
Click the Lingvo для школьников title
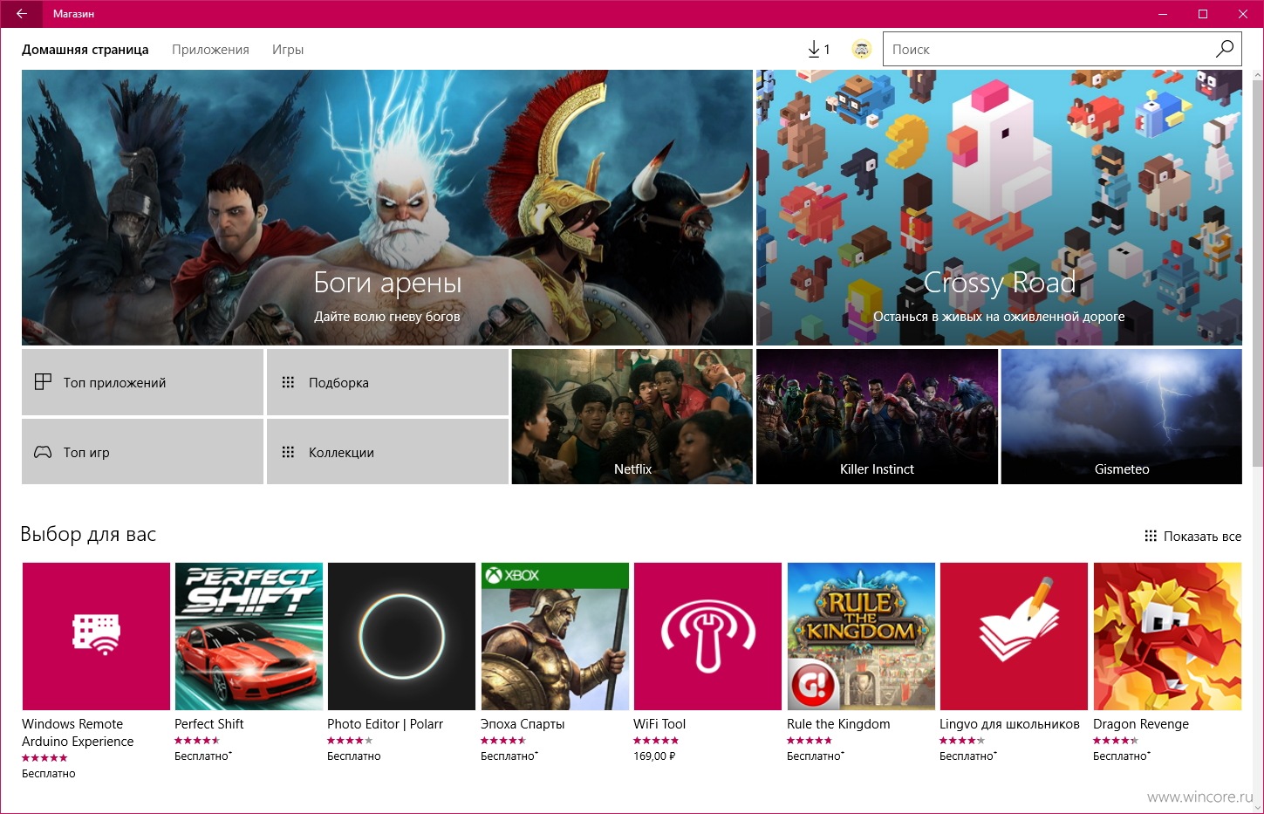1009,724
